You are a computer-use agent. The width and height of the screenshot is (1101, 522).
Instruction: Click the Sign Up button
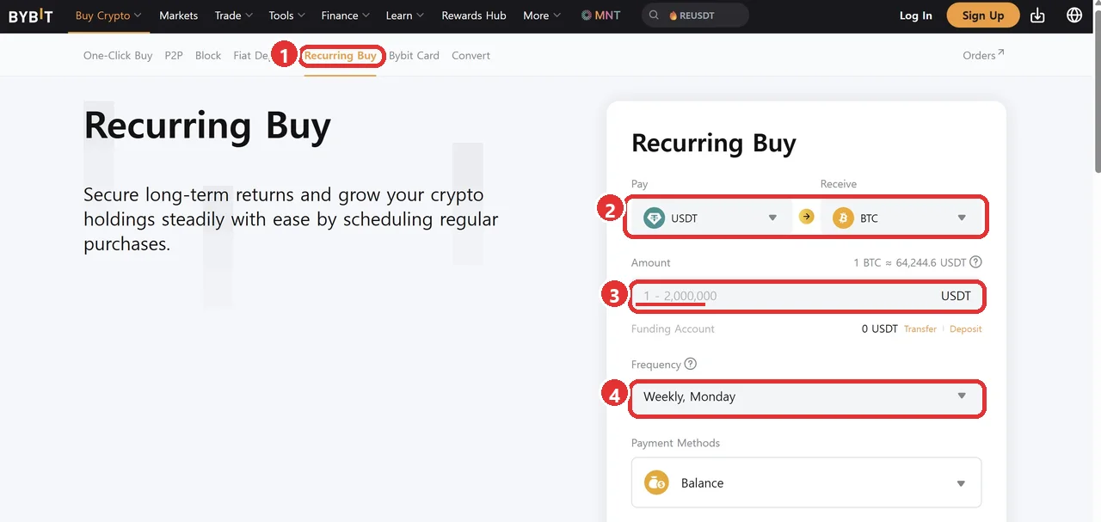pos(983,15)
